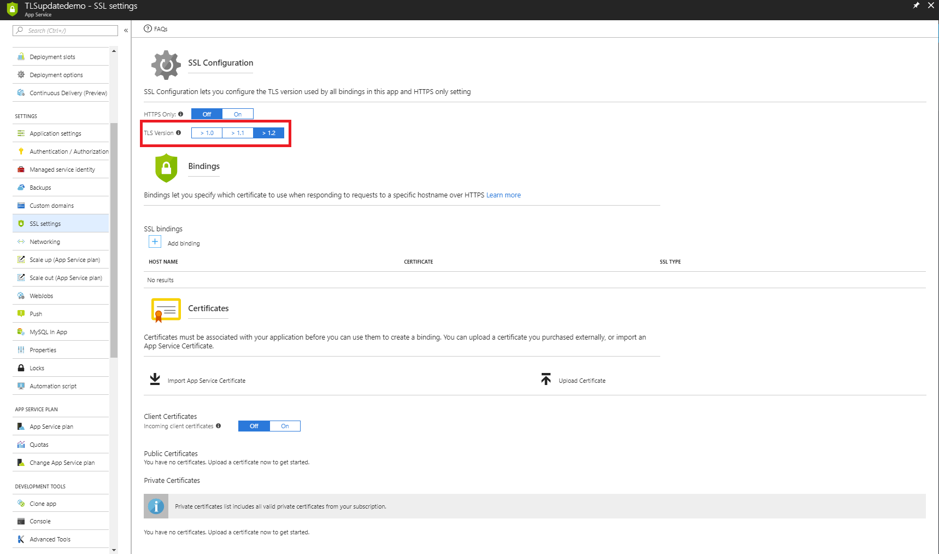This screenshot has width=939, height=554.
Task: Collapse the left menu with the chevron
Action: [x=126, y=31]
